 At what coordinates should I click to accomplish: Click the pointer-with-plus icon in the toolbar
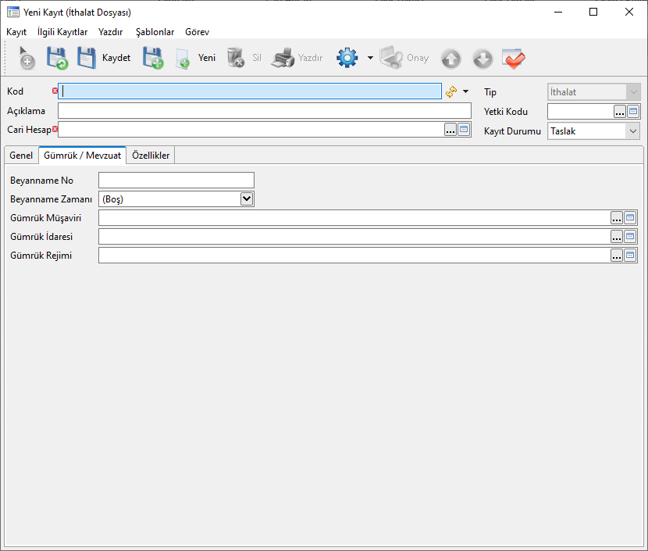click(x=26, y=58)
